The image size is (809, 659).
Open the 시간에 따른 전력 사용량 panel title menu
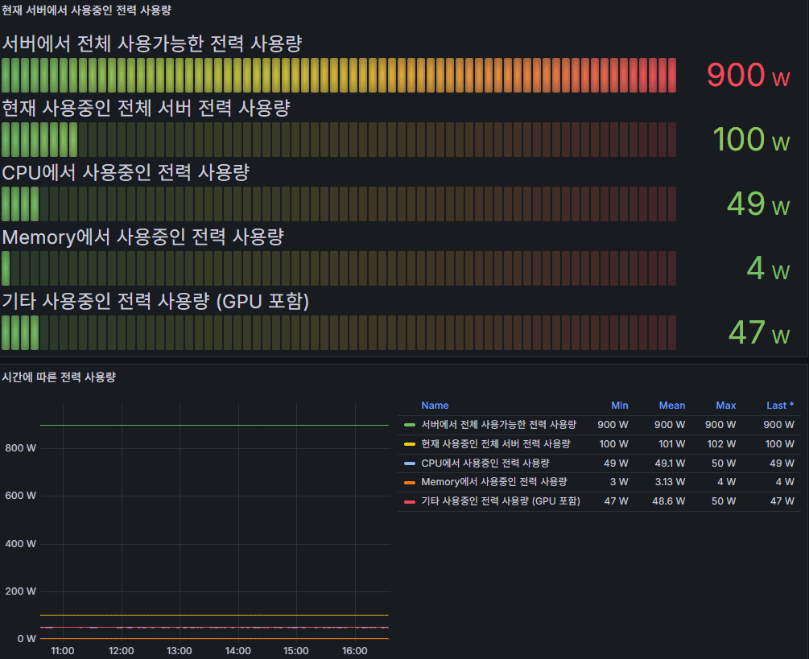(x=59, y=377)
